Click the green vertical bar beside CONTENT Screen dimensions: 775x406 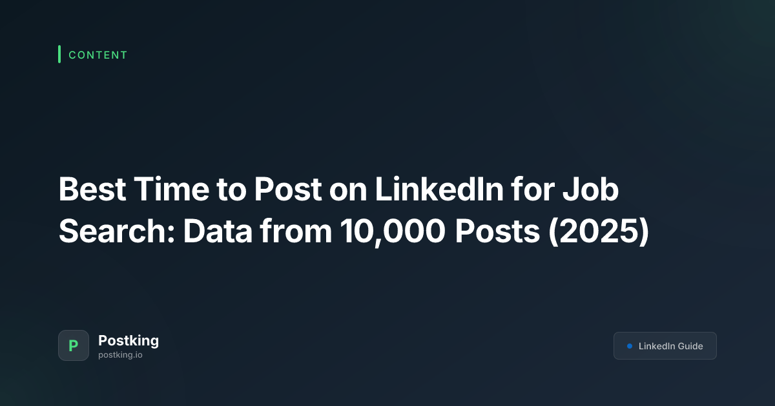[x=59, y=54]
